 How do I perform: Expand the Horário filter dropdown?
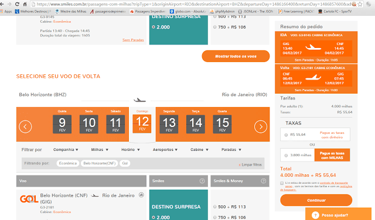click(131, 150)
